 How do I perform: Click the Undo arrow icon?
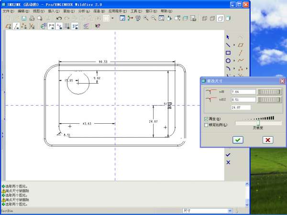pyautogui.click(x=59, y=18)
